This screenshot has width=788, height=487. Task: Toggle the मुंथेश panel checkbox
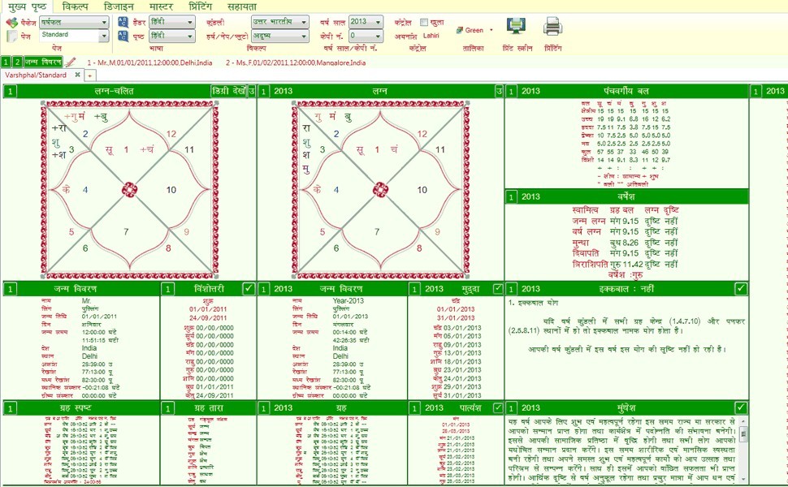point(741,407)
